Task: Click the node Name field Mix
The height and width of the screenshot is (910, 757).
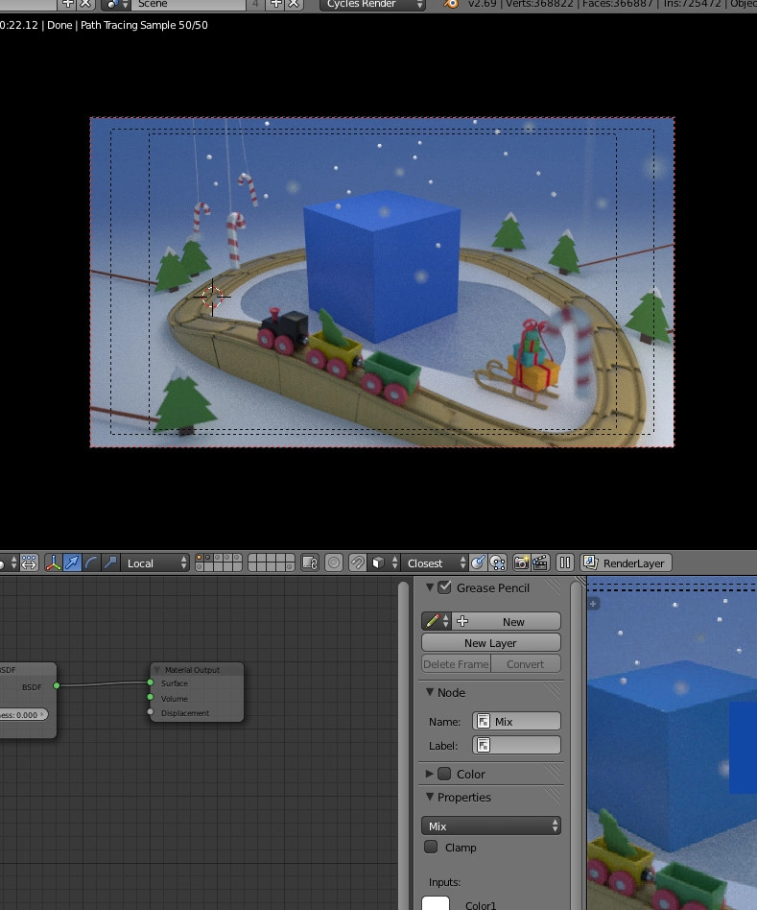Action: coord(516,722)
